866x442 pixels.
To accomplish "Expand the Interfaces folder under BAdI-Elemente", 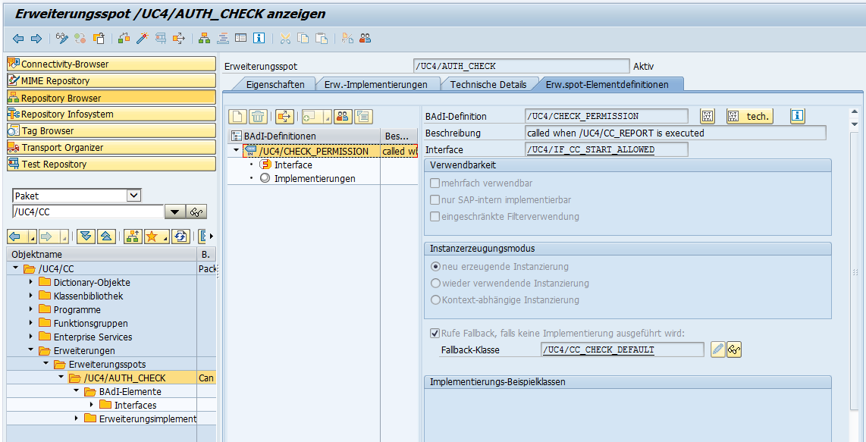I will 91,405.
